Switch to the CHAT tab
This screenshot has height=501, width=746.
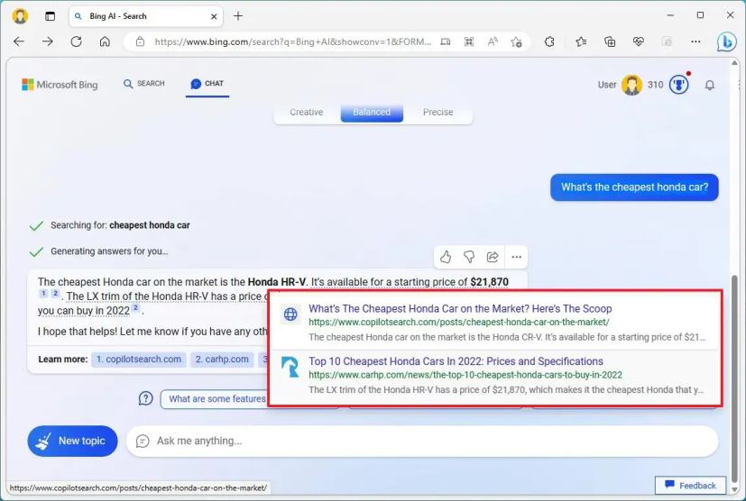(x=207, y=84)
